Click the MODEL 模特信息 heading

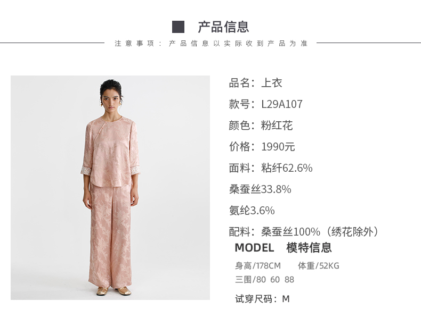[x=284, y=247]
